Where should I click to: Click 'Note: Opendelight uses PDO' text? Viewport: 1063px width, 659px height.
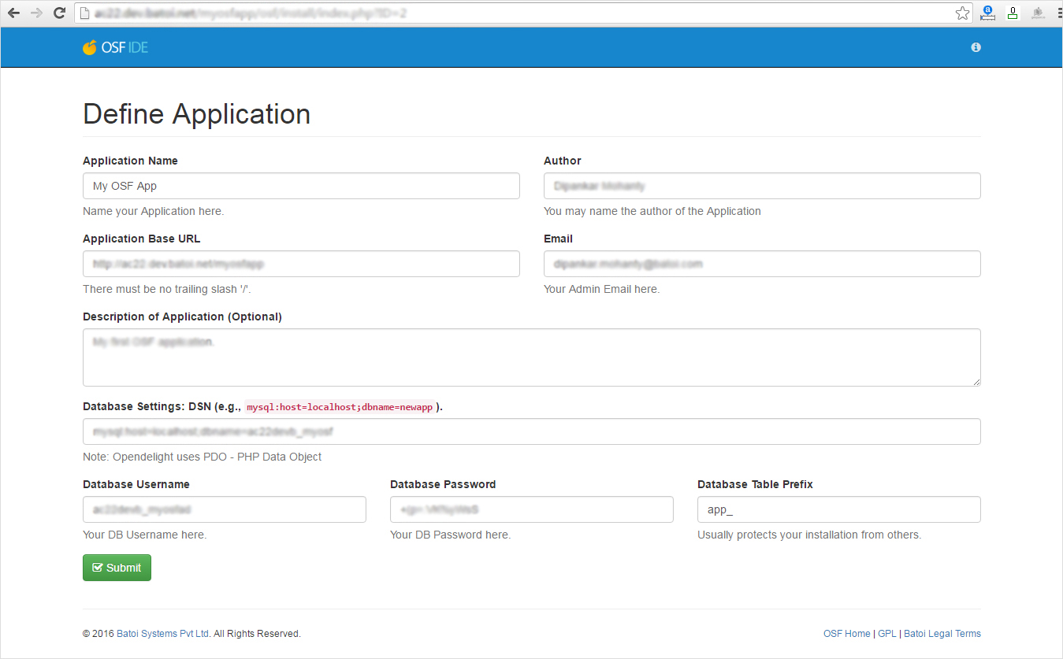(x=203, y=457)
